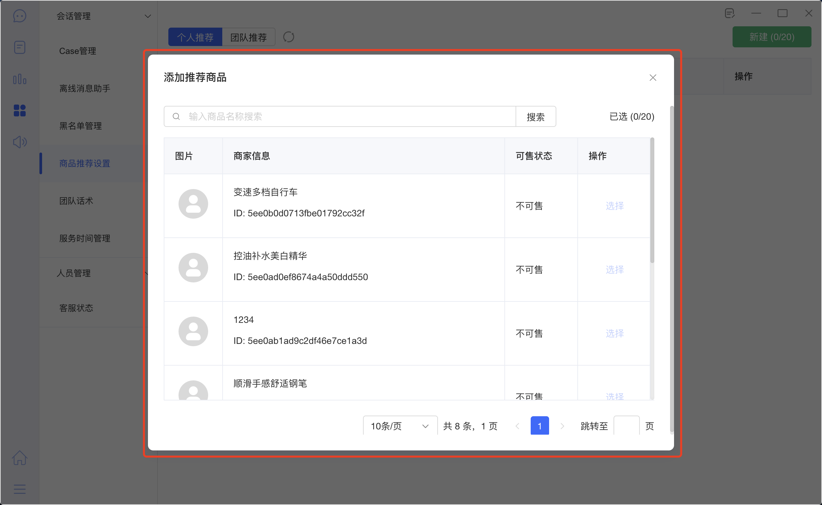Click the 搜索 button
822x505 pixels.
[535, 117]
